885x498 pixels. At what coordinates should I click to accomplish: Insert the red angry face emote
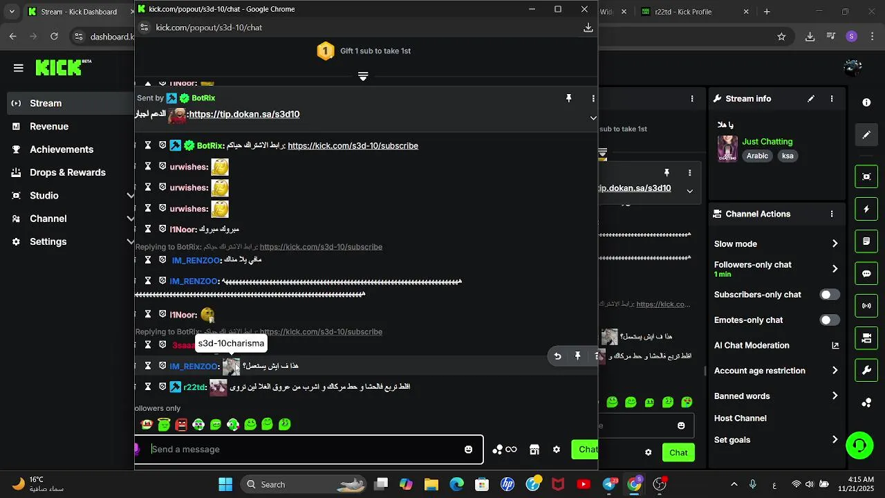[x=181, y=425]
